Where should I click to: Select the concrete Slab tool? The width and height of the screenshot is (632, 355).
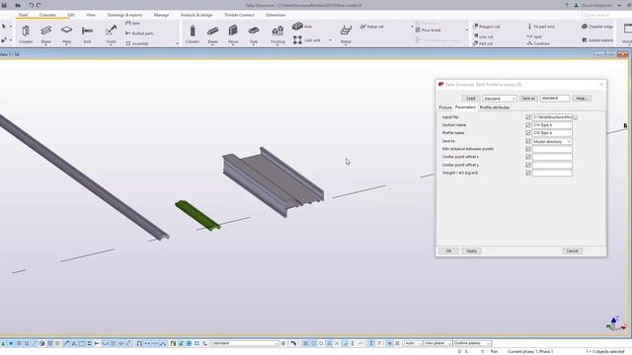tap(254, 34)
